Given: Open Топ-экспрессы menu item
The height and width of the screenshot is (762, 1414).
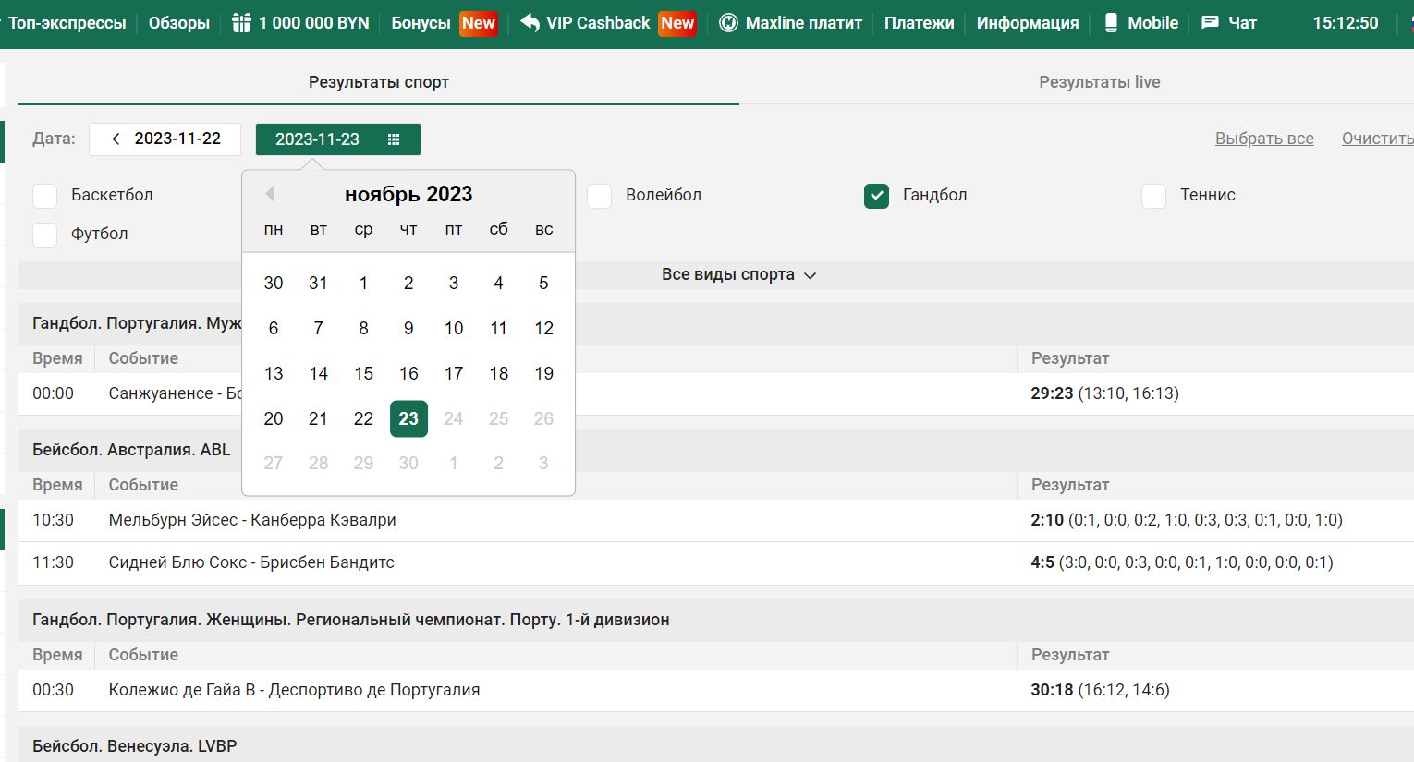Looking at the screenshot, I should pos(67,23).
